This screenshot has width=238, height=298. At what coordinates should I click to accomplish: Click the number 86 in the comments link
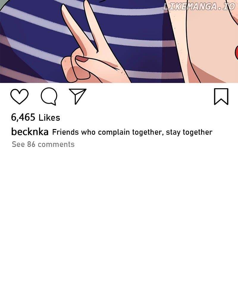pos(31,144)
